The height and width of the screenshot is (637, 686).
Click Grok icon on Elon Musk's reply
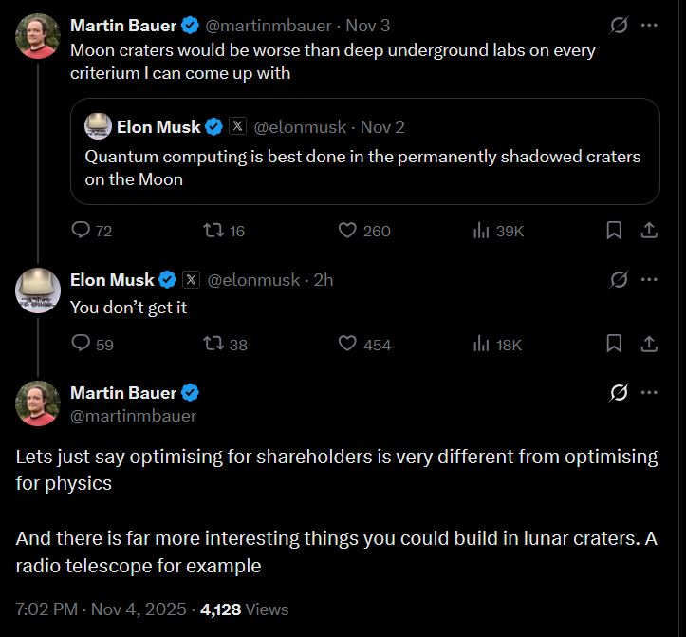[619, 279]
